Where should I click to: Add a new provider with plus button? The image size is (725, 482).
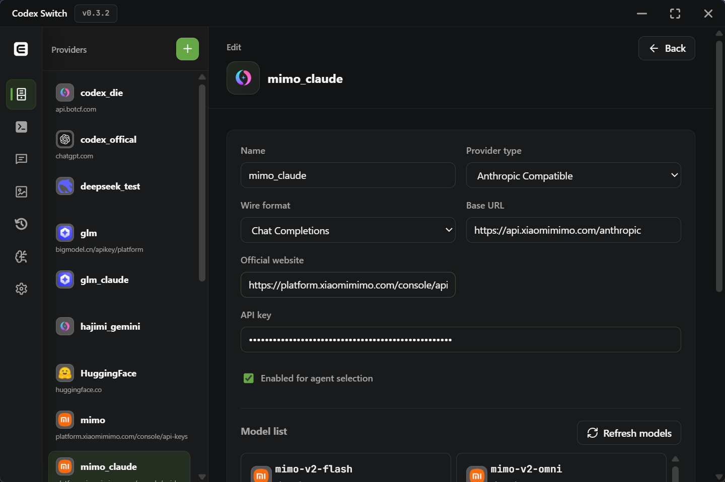coord(187,49)
